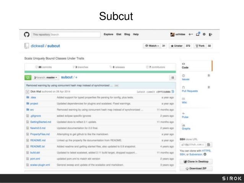Open scalac-plugin.xml file

click(x=40, y=165)
